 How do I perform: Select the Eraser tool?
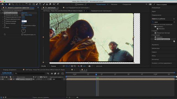(x=50, y=4)
